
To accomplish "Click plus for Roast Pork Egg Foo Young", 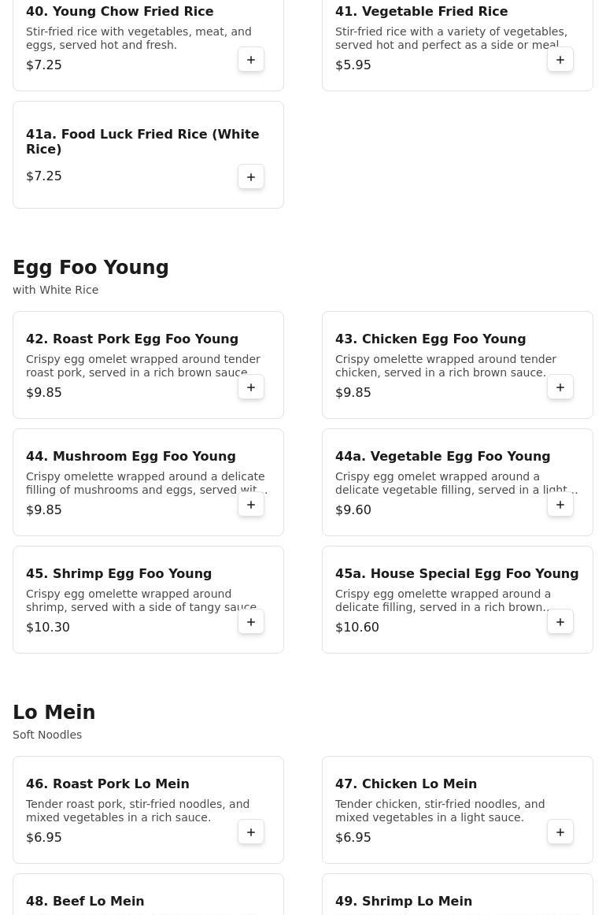I will point(251,387).
